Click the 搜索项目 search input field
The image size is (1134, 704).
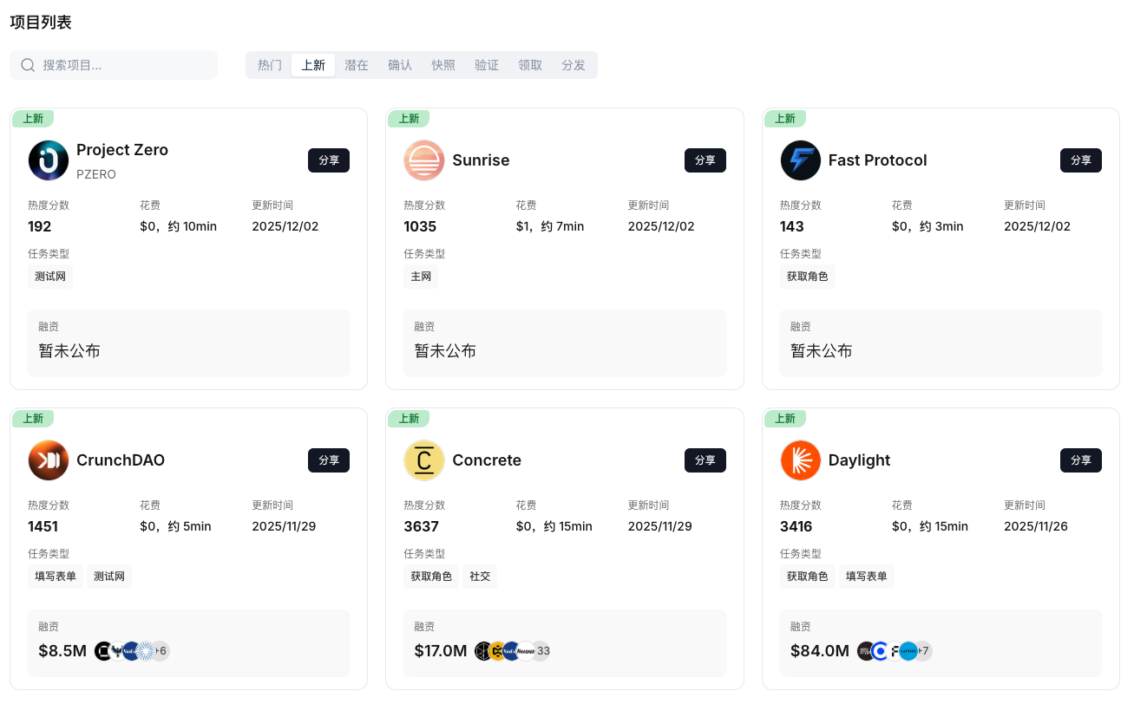(113, 65)
